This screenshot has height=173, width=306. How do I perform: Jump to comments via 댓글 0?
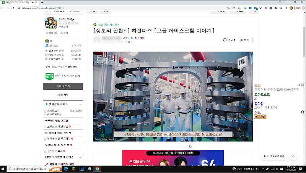[x=229, y=40]
